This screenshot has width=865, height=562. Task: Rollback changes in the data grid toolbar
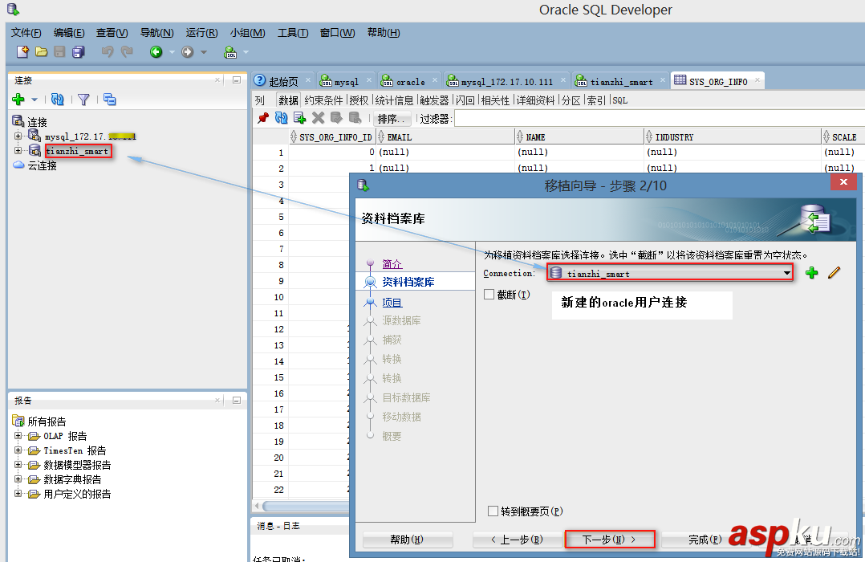tap(355, 117)
